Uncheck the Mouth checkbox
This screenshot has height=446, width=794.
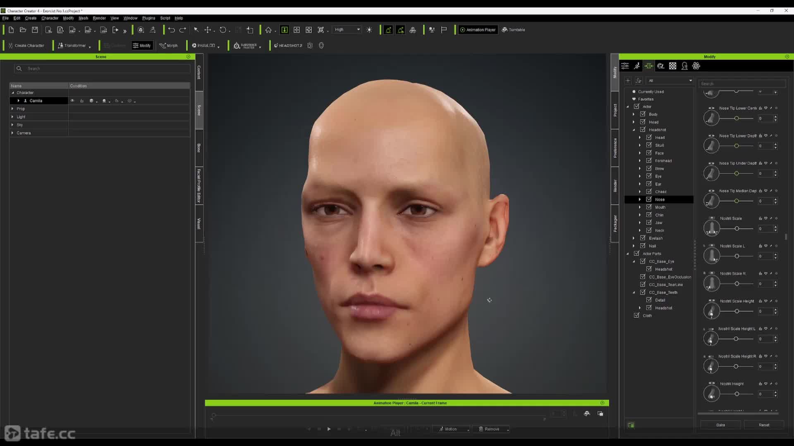[x=649, y=207]
